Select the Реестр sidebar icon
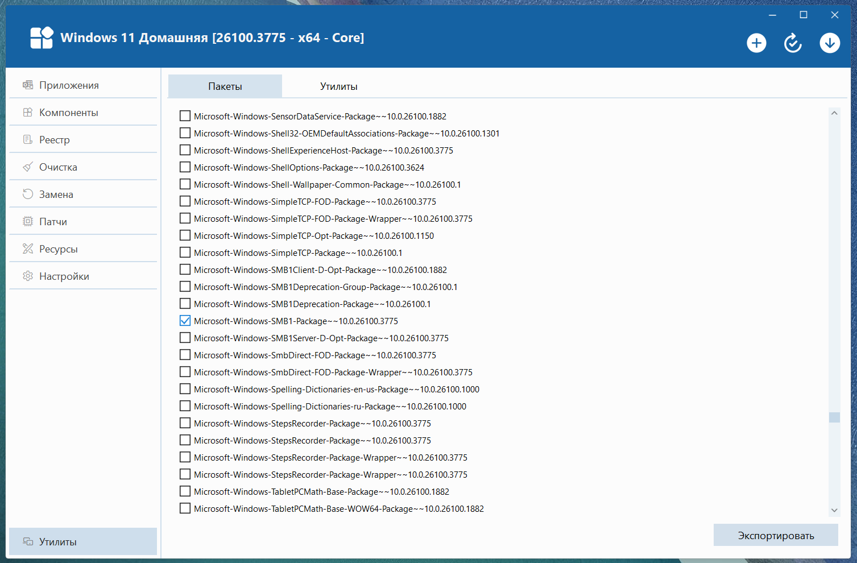Image resolution: width=857 pixels, height=563 pixels. [x=28, y=140]
